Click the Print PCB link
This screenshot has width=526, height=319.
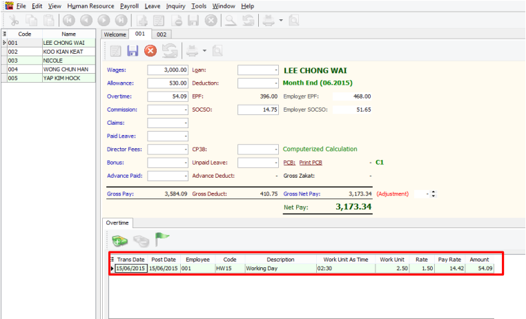[x=311, y=163]
